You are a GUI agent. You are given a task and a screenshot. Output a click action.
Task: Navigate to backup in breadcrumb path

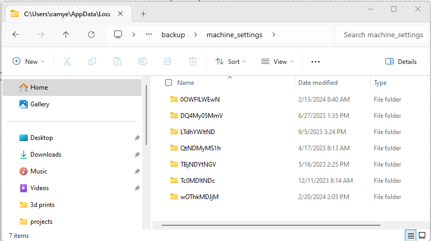point(173,35)
